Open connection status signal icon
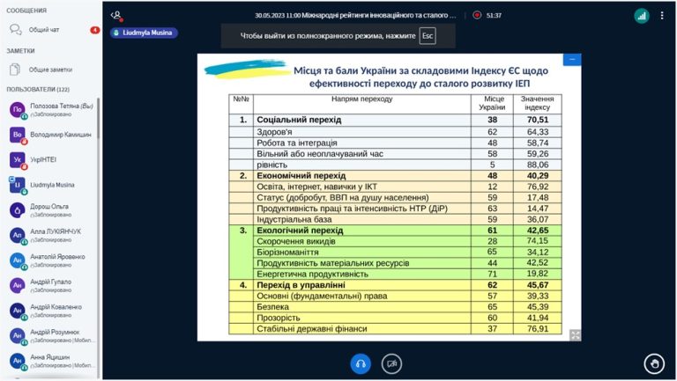677x381 pixels. [x=642, y=16]
